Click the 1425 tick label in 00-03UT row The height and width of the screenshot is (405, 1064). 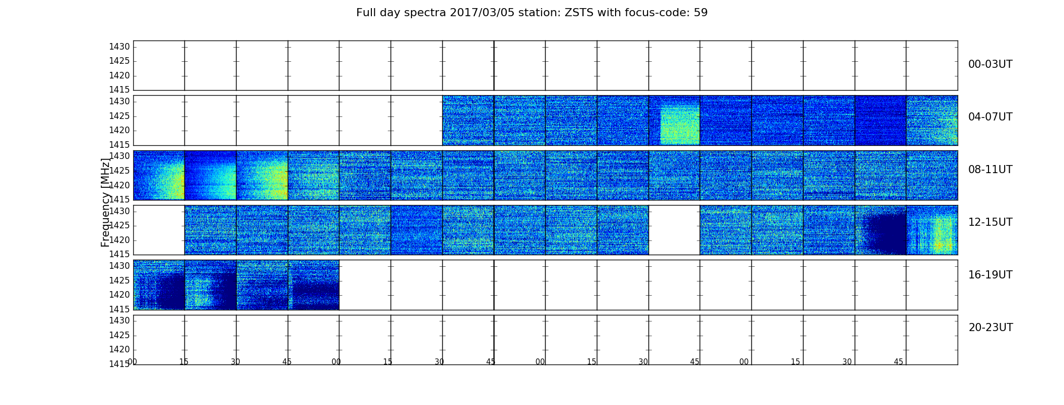click(120, 61)
